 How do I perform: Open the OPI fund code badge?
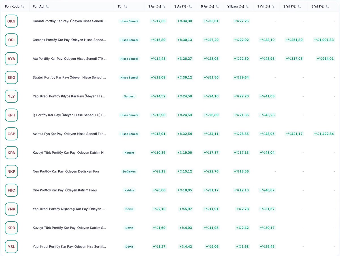click(11, 40)
